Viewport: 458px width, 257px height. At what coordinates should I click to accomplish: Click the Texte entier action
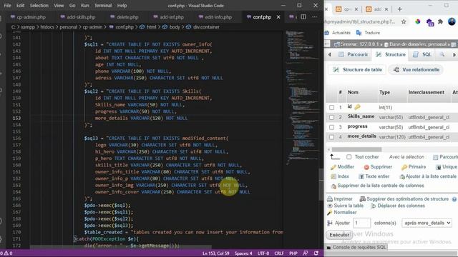click(x=374, y=176)
